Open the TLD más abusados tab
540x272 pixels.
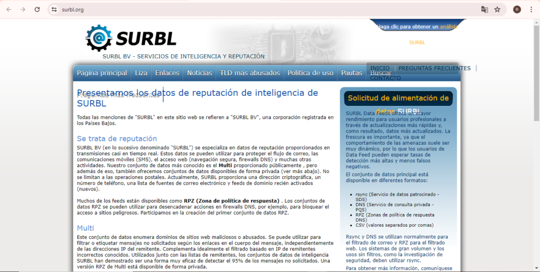tap(249, 73)
